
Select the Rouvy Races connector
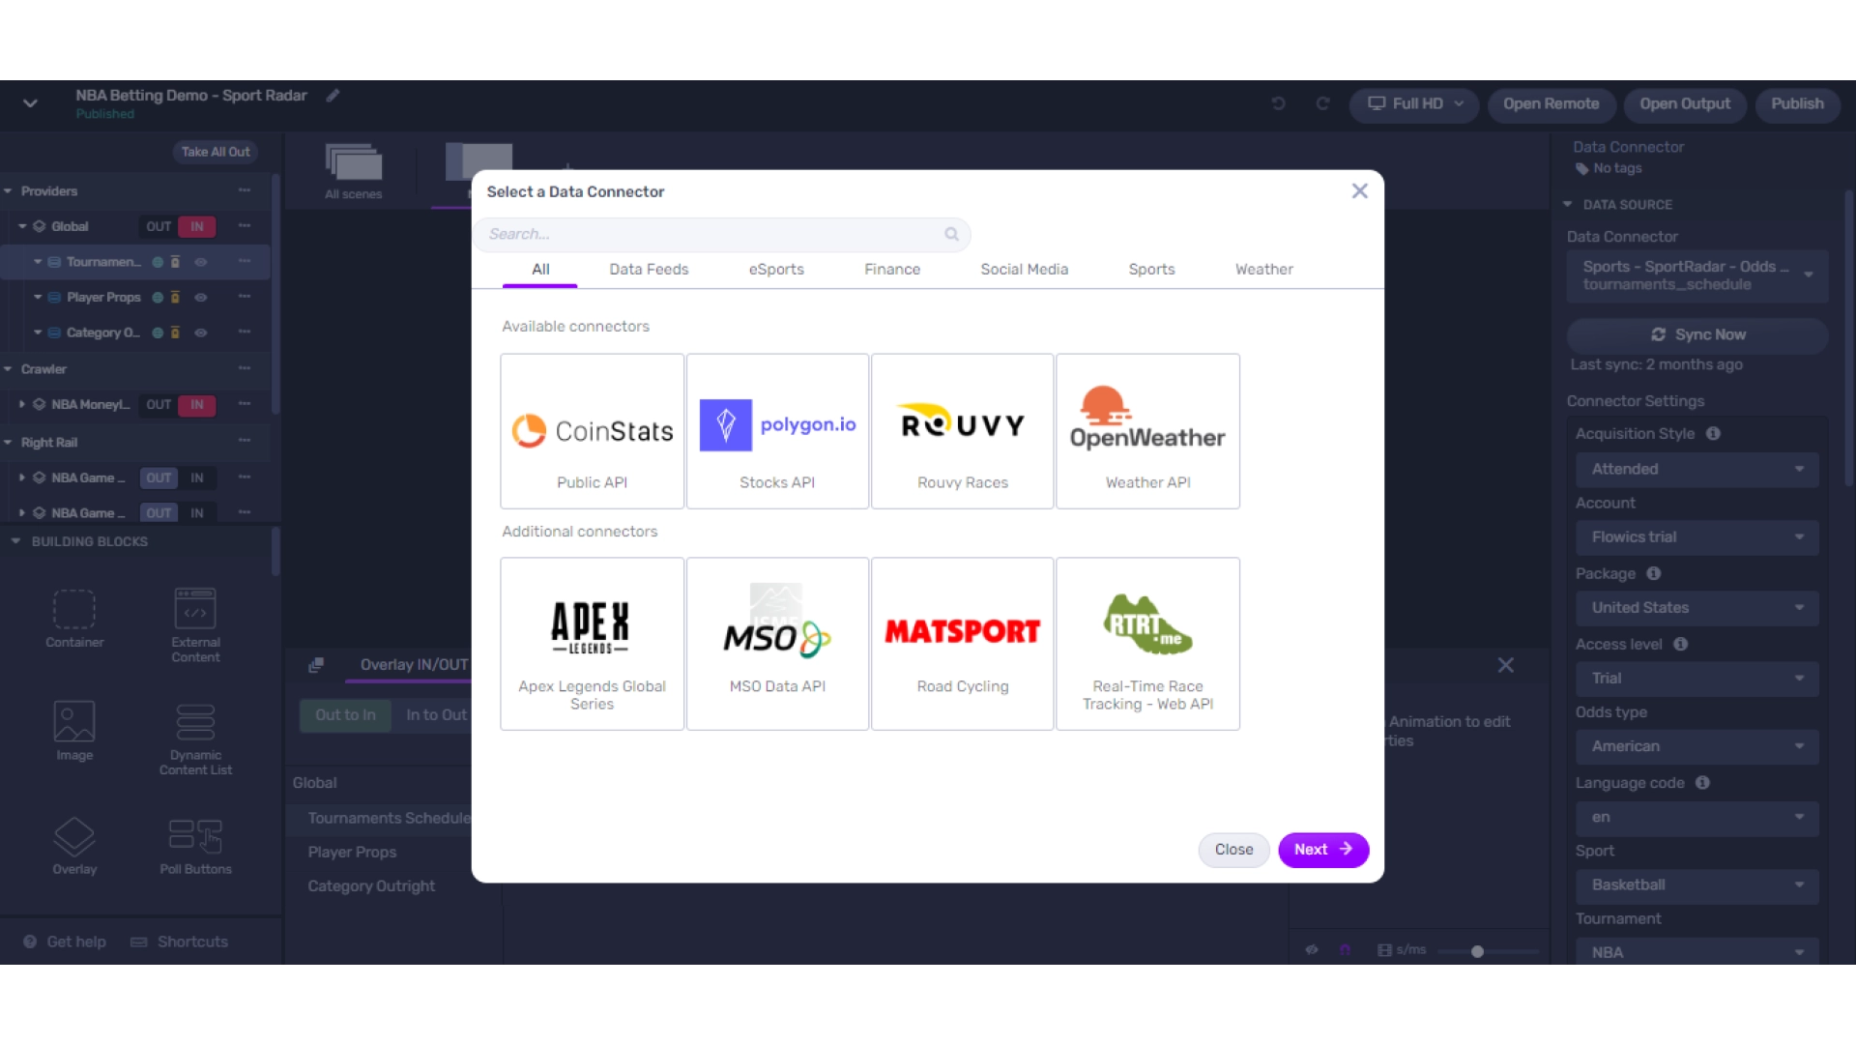962,431
